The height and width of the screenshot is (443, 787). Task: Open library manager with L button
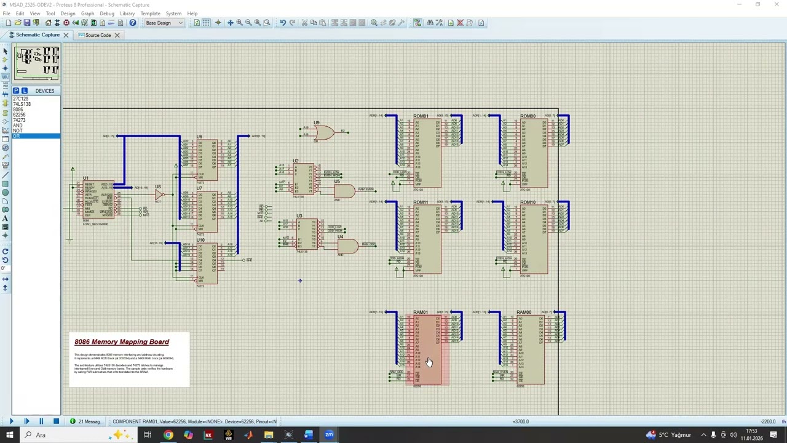pos(24,91)
